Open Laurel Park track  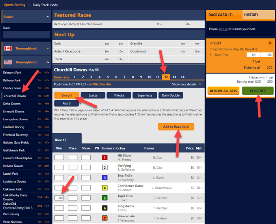(26, 174)
